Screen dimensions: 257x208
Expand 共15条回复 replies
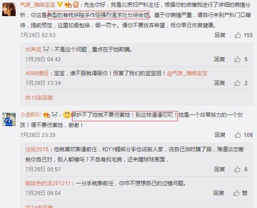pos(39,98)
